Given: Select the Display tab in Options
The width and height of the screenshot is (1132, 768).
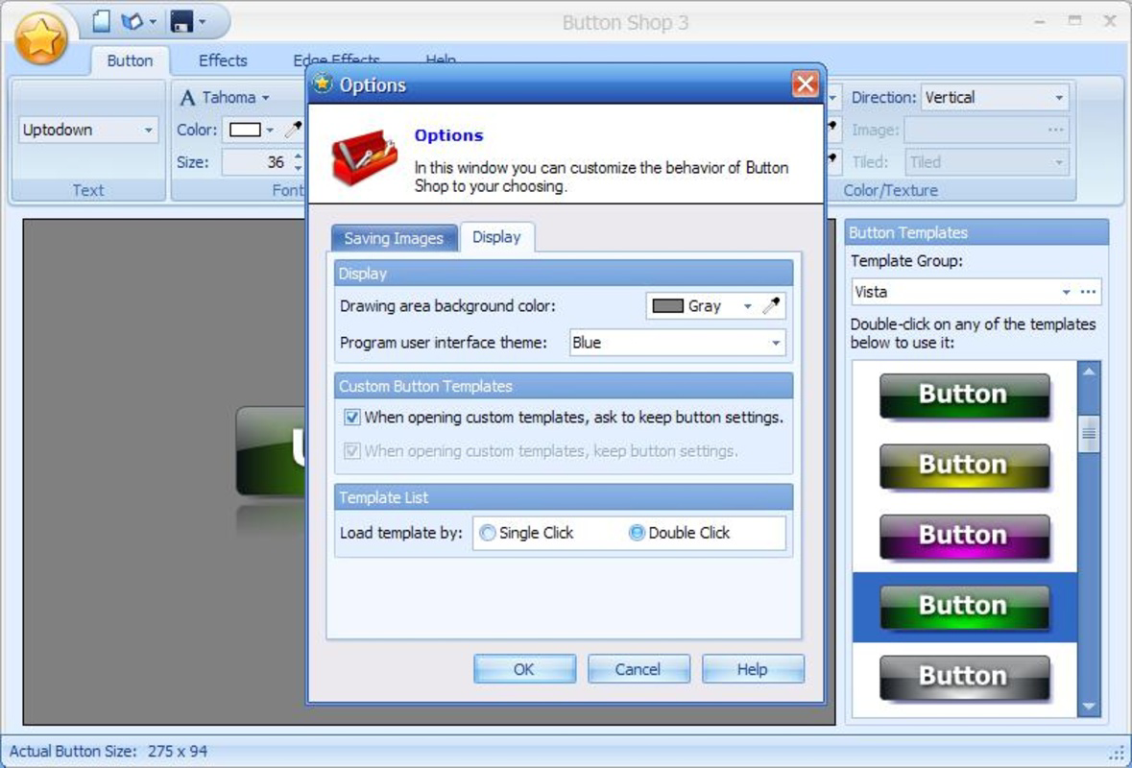Looking at the screenshot, I should [x=496, y=237].
